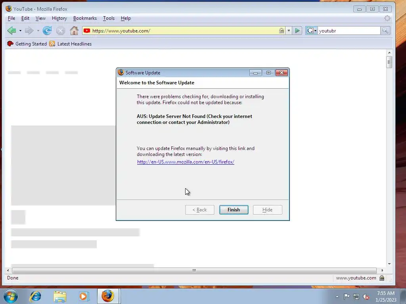The width and height of the screenshot is (406, 304).
Task: Open the Bookmarks menu
Action: click(x=85, y=18)
